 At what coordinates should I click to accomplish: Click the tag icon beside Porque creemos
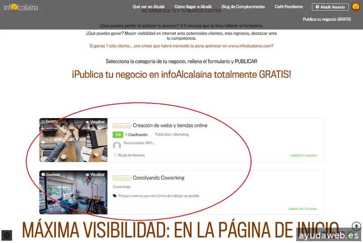(x=115, y=195)
